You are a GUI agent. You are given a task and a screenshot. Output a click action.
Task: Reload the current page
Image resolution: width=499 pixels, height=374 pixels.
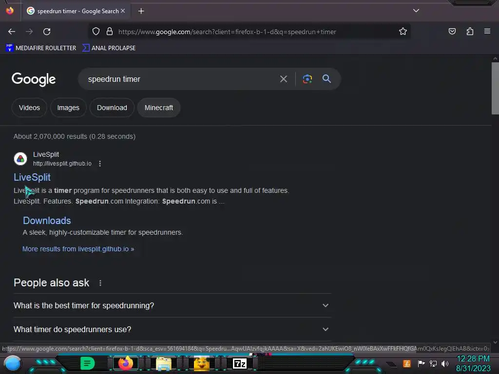coord(47,32)
